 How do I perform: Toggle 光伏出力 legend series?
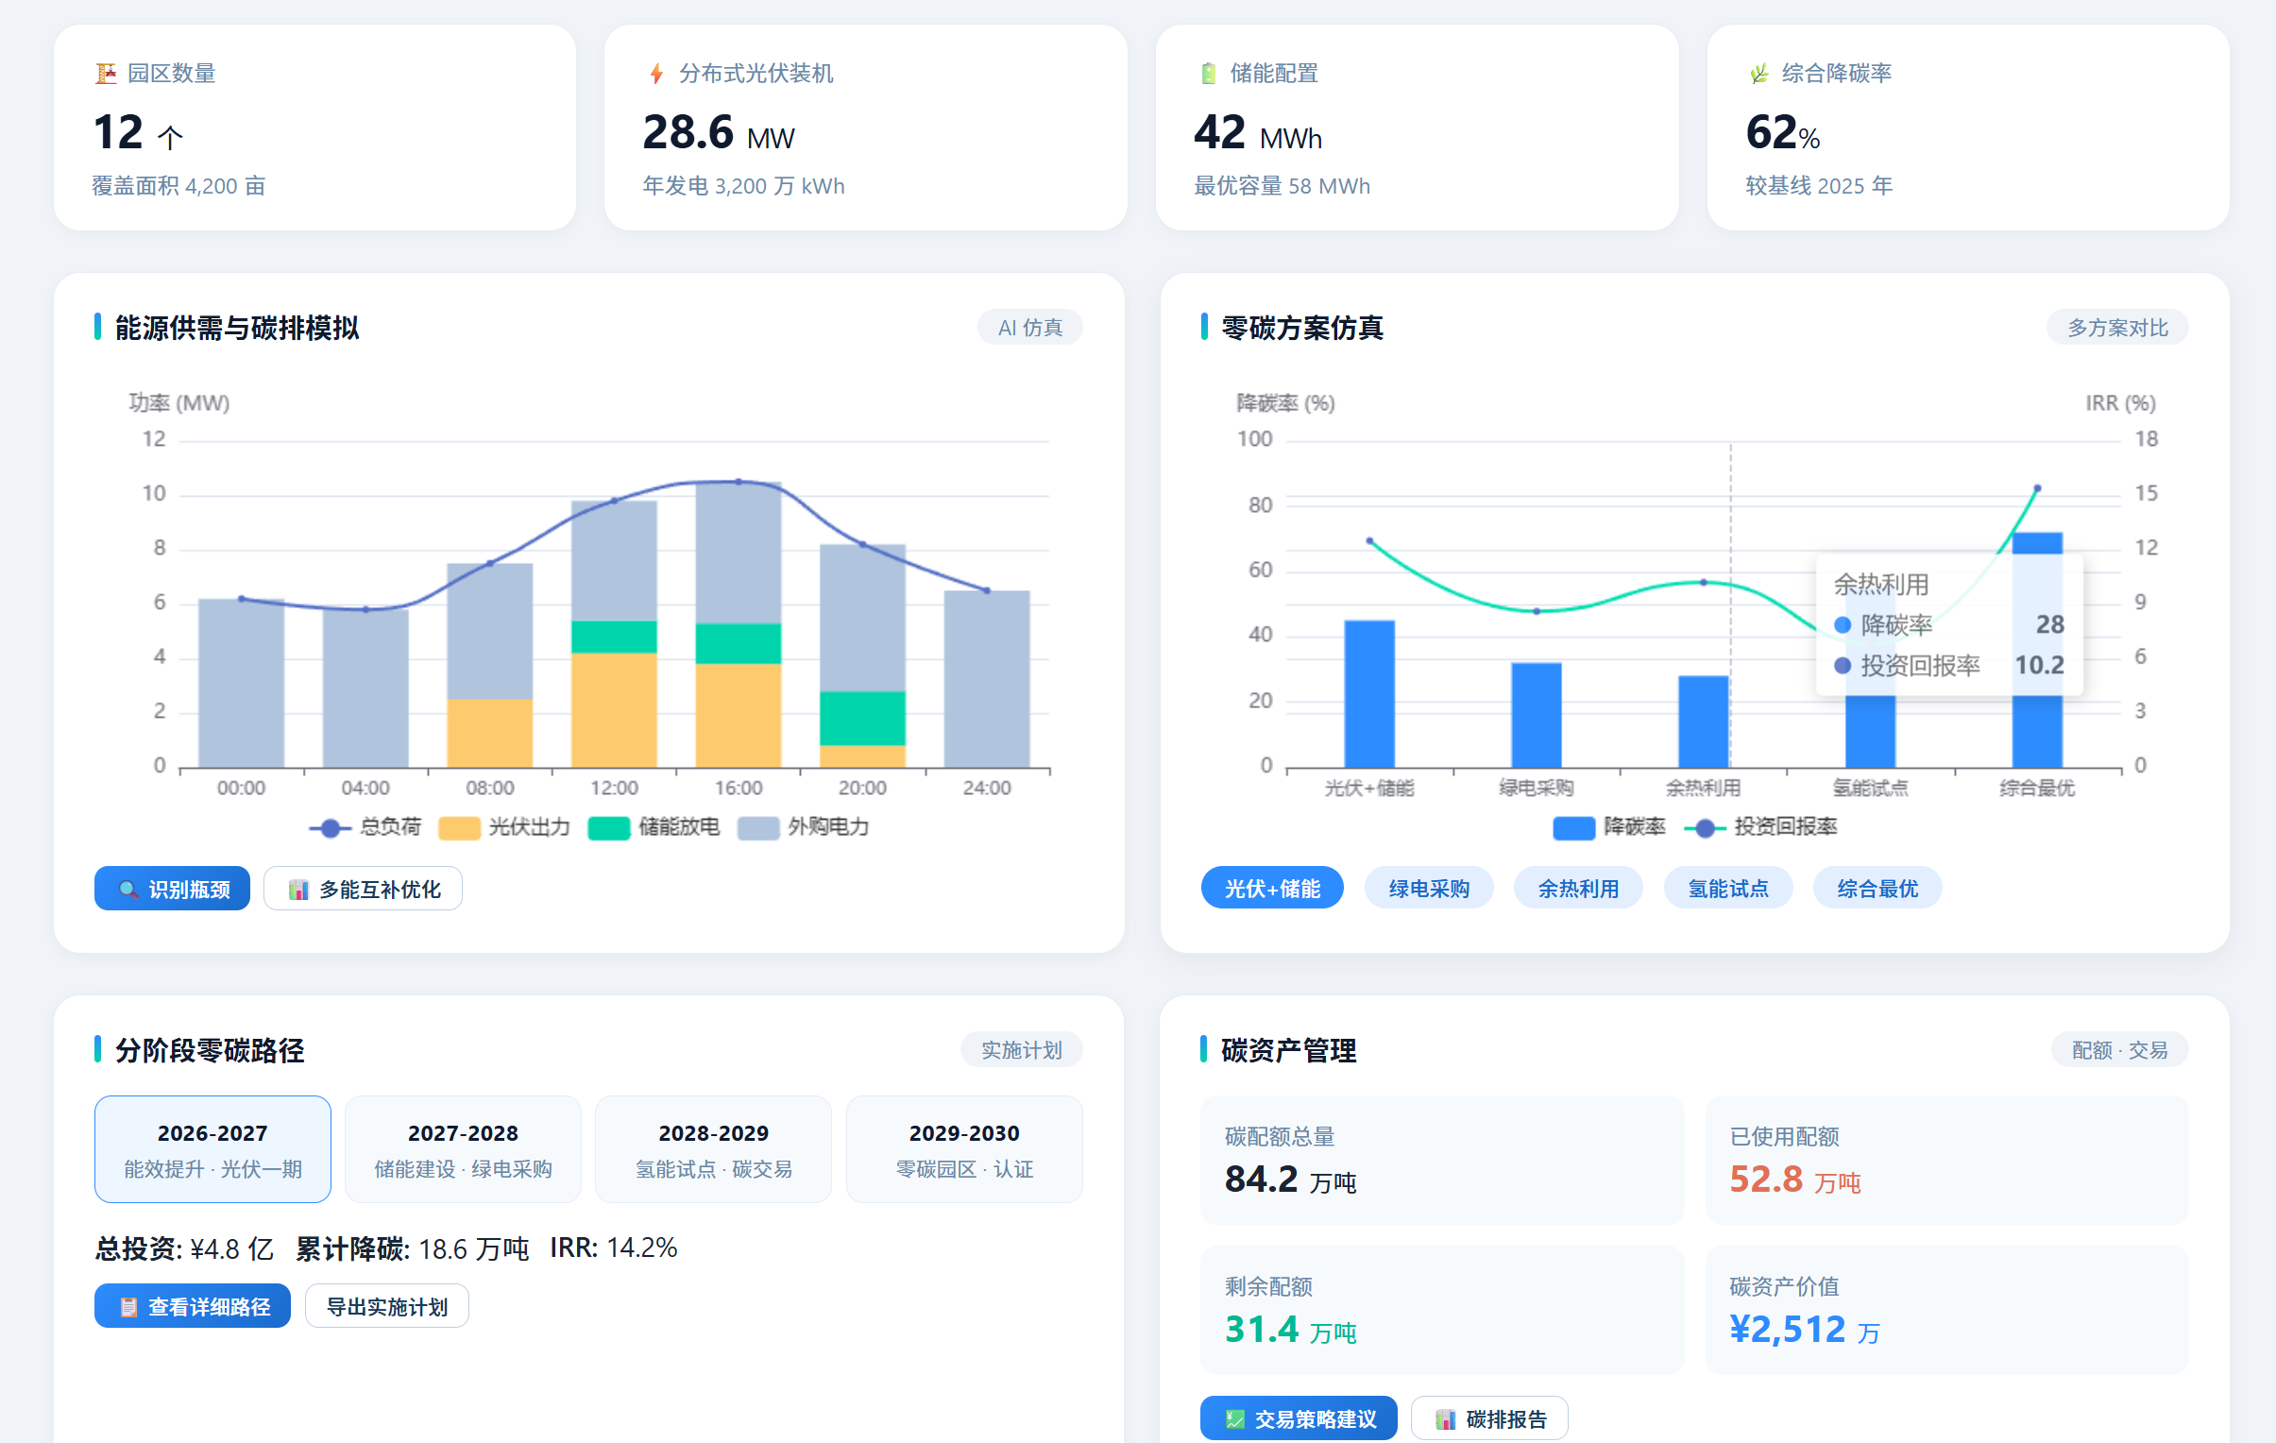click(504, 827)
